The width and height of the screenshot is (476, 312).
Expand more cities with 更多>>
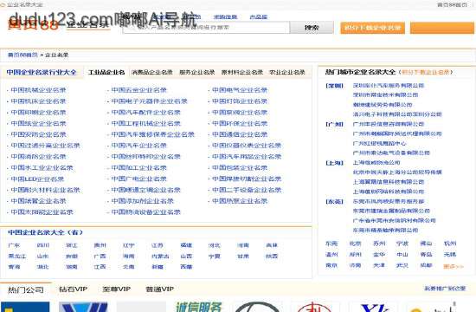coord(453,266)
